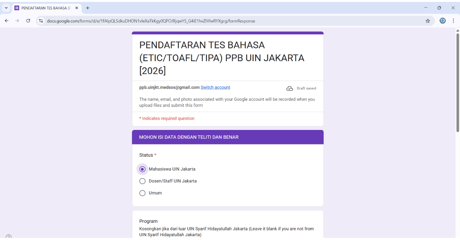Select the Mahasiswa UIN Jakarta radio button
460x240 pixels.
point(142,169)
